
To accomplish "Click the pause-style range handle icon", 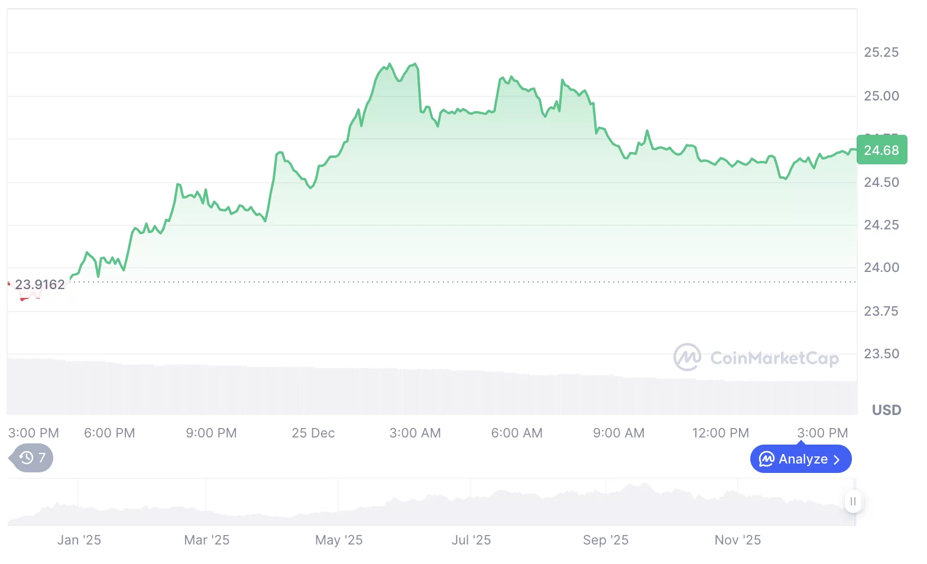I will coord(853,501).
